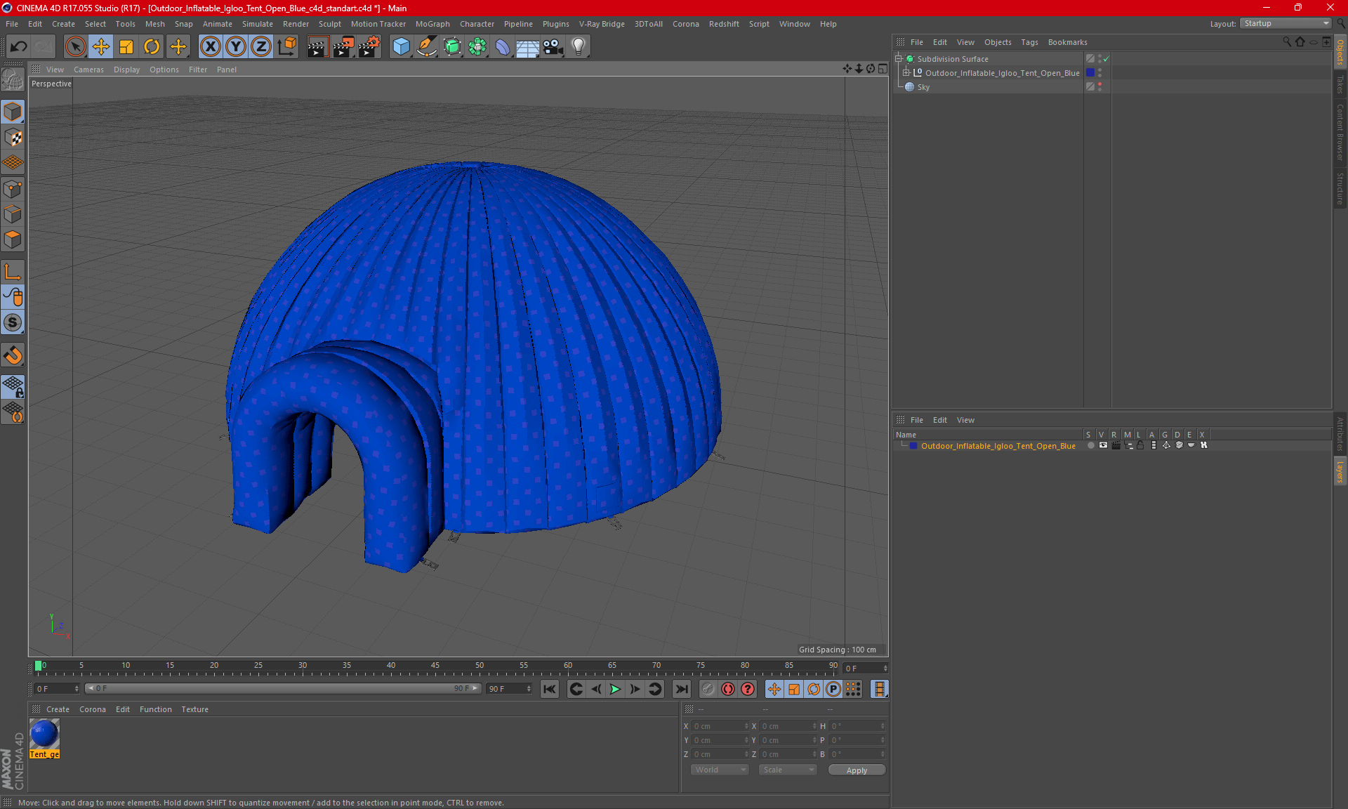This screenshot has height=809, width=1348.
Task: Click the Undo arrow icon
Action: pyautogui.click(x=19, y=47)
